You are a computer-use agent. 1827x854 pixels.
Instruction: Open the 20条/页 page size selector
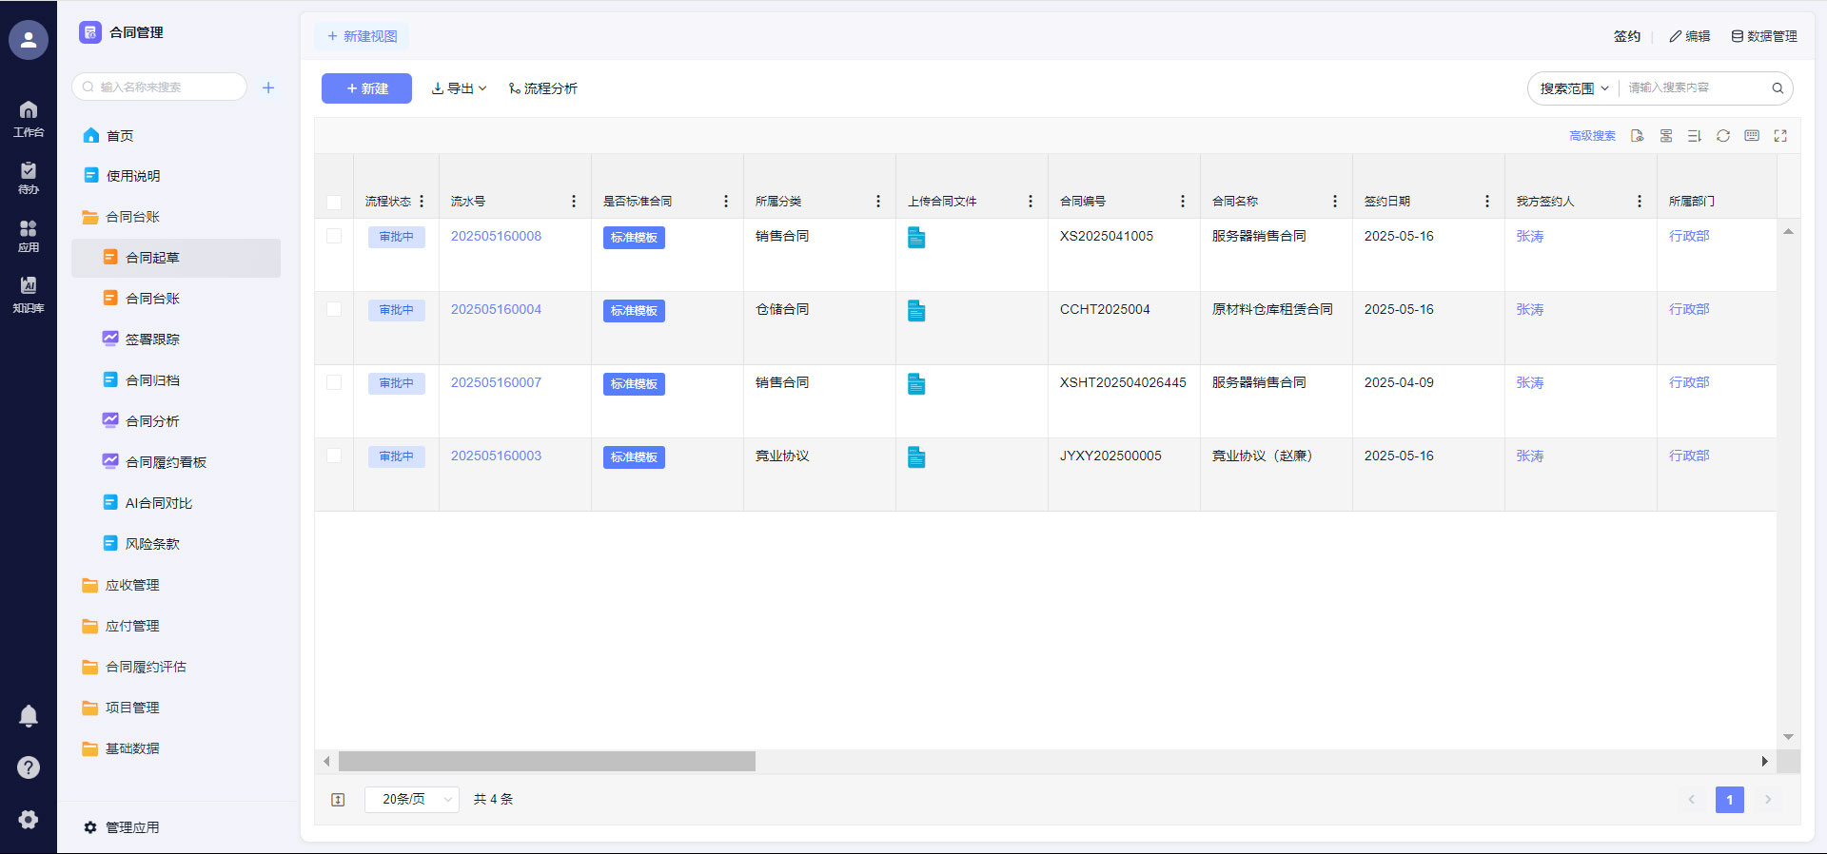pyautogui.click(x=412, y=800)
